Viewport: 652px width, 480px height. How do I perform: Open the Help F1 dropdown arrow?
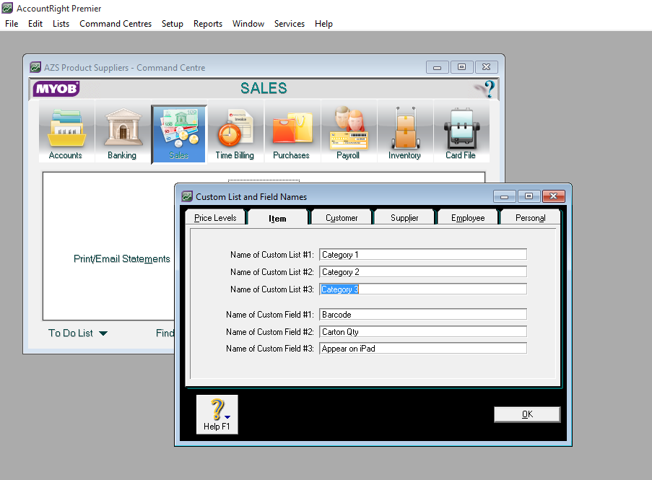pos(227,416)
